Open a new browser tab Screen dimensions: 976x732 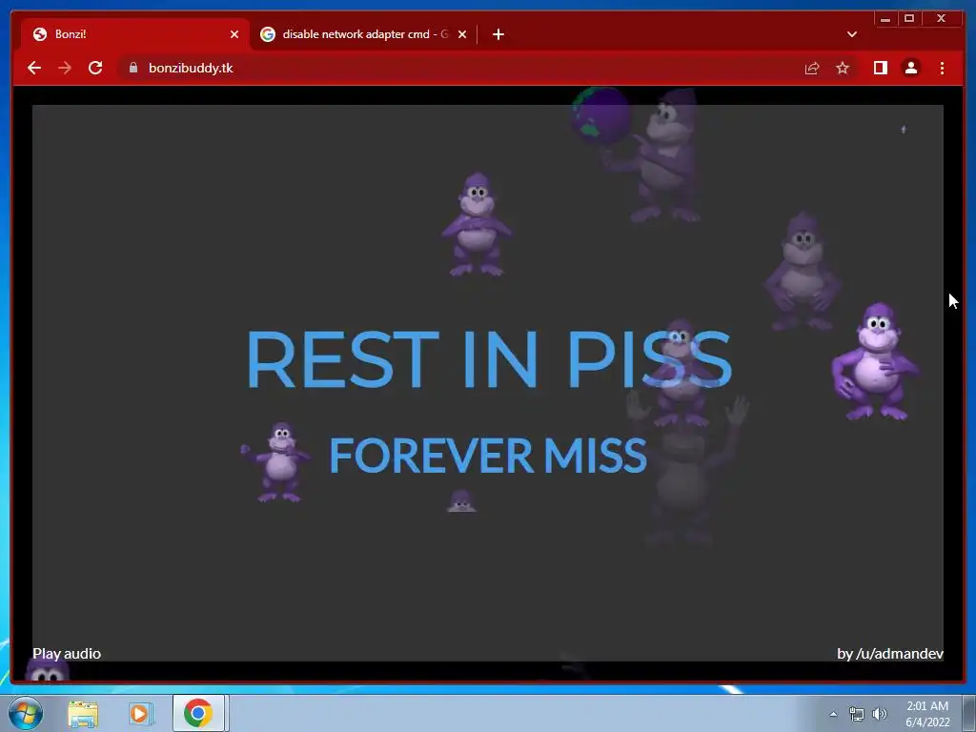[x=498, y=34]
